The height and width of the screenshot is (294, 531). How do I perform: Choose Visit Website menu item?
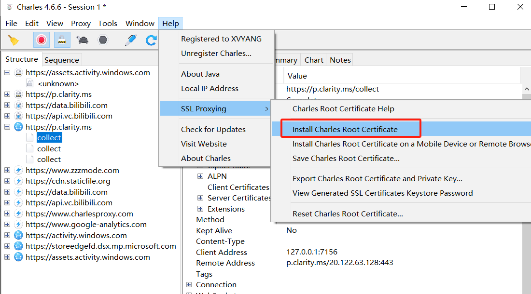[x=204, y=144]
